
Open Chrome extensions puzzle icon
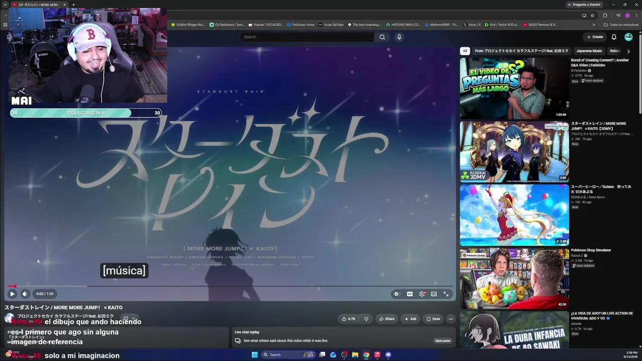click(605, 16)
